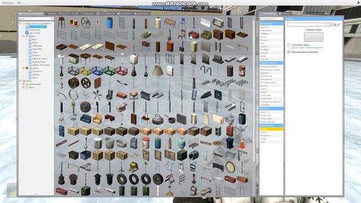
Task: Collapse the Отображение tool category header
Action: click(271, 125)
